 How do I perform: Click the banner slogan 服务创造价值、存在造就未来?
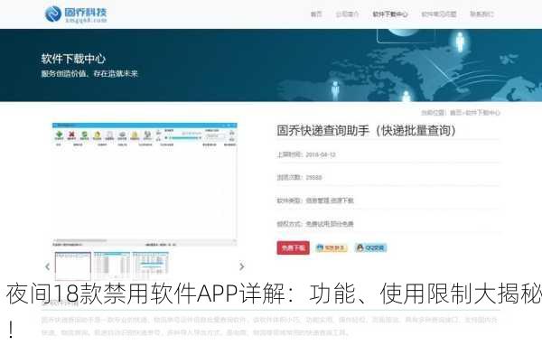click(89, 74)
